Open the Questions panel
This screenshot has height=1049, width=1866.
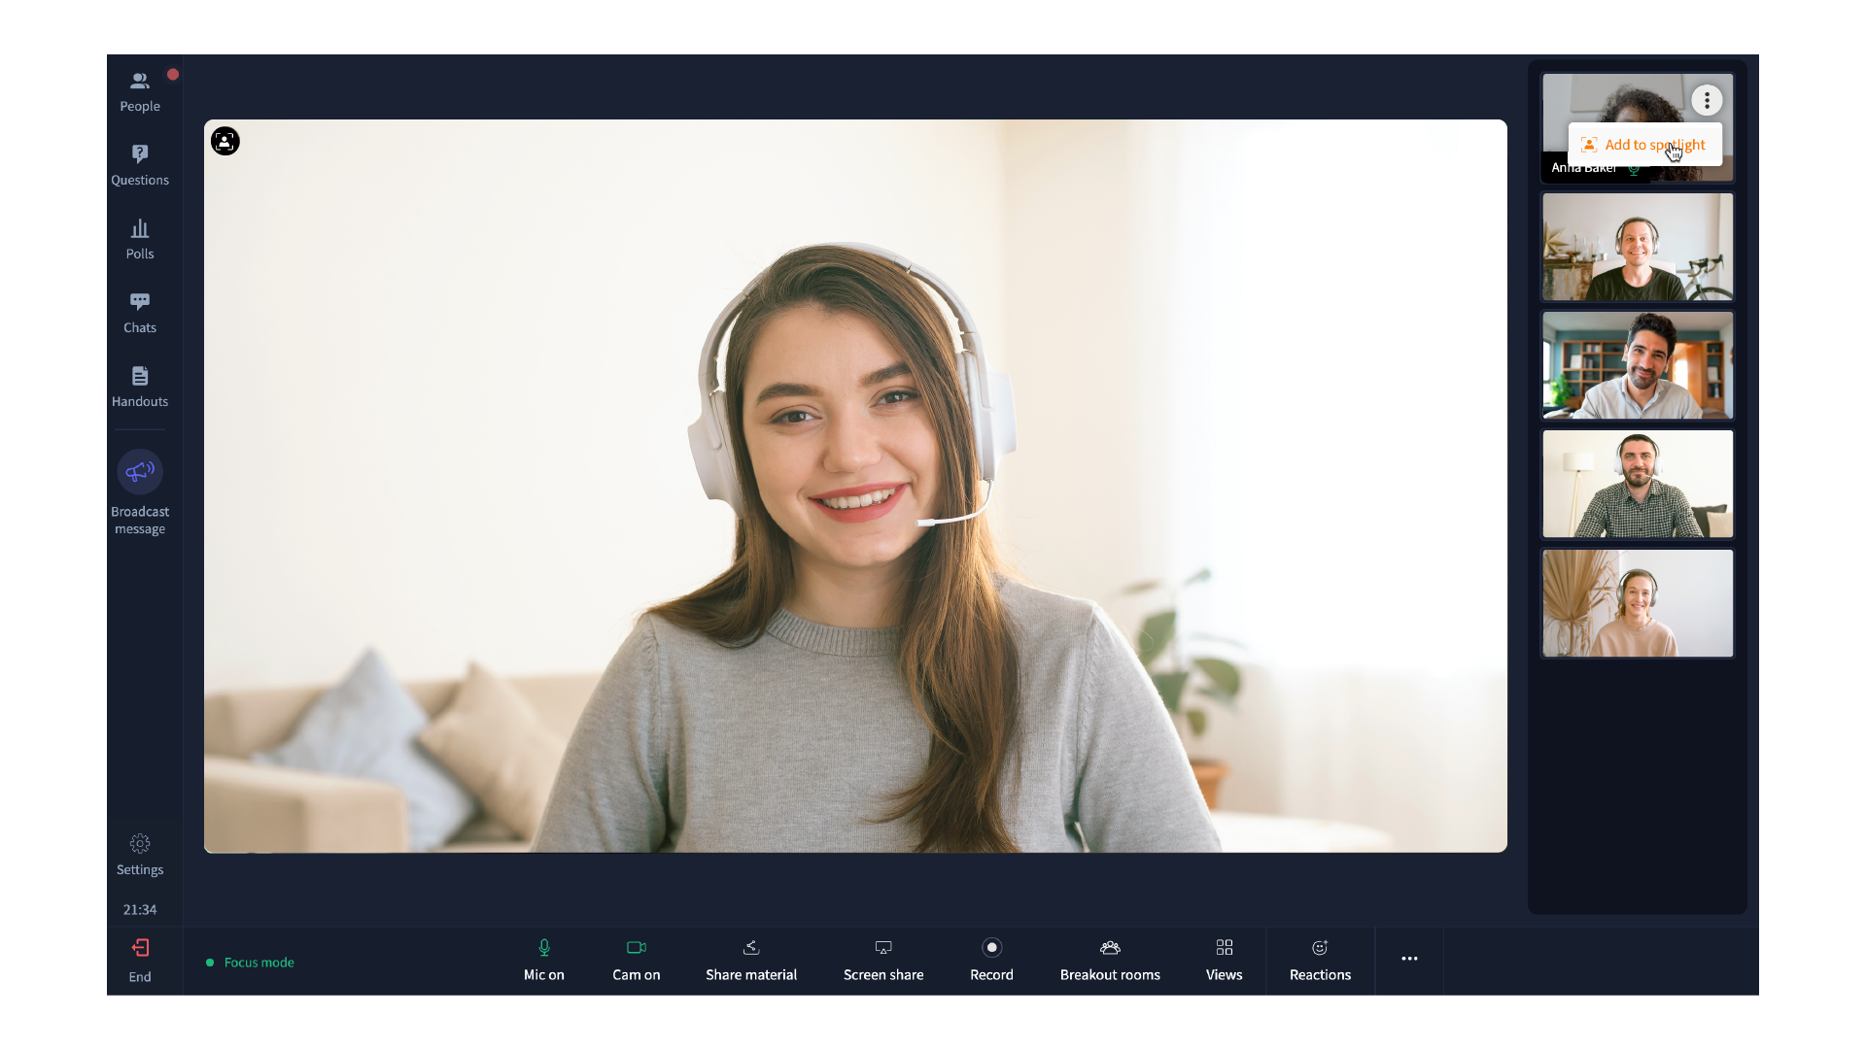(x=140, y=165)
